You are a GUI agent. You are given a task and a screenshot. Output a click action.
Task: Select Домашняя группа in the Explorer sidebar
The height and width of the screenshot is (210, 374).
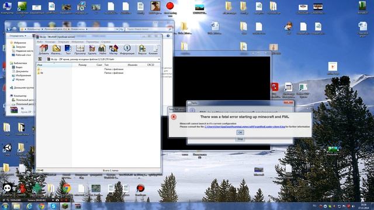click(x=22, y=87)
